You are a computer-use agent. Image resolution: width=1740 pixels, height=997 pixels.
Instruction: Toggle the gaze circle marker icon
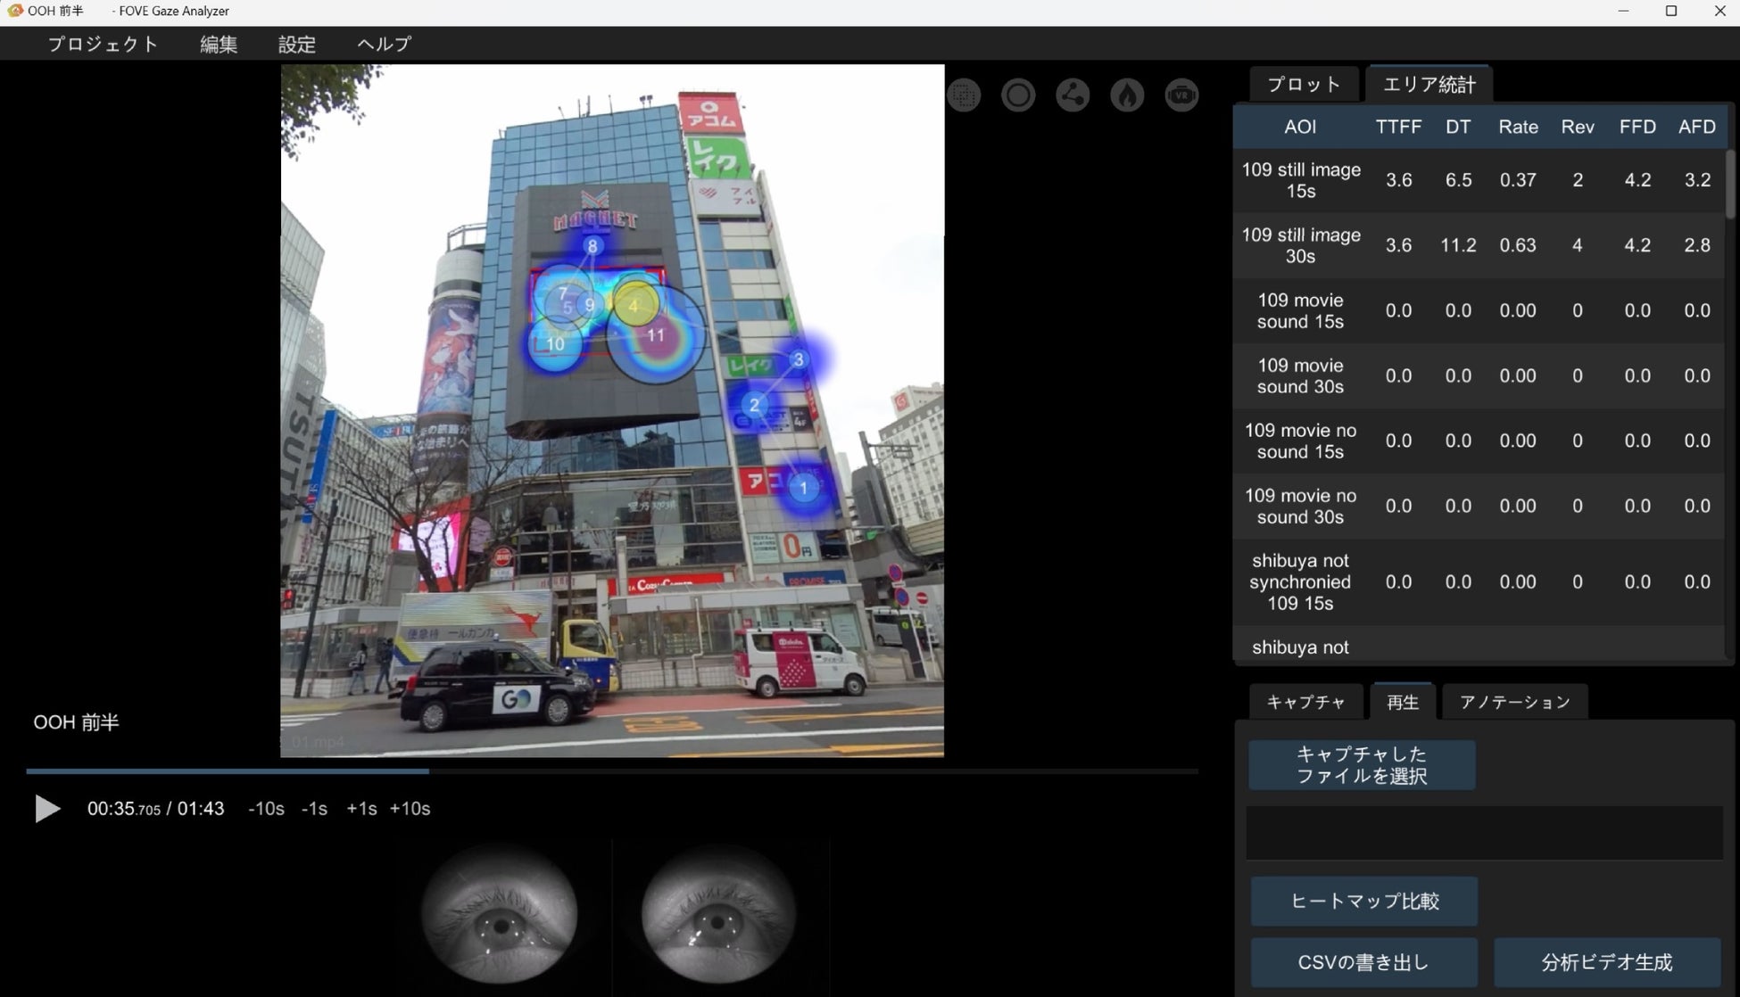coord(1018,95)
